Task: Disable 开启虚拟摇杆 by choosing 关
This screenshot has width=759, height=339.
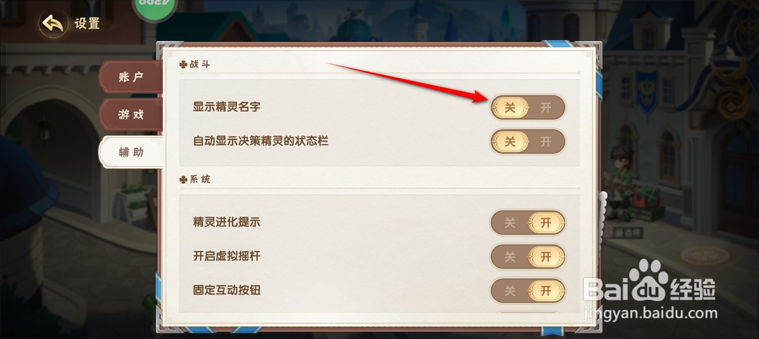Action: (510, 256)
